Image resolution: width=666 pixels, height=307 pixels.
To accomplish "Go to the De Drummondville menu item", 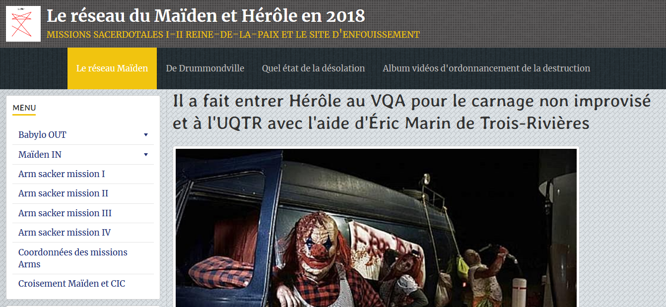I will [205, 68].
